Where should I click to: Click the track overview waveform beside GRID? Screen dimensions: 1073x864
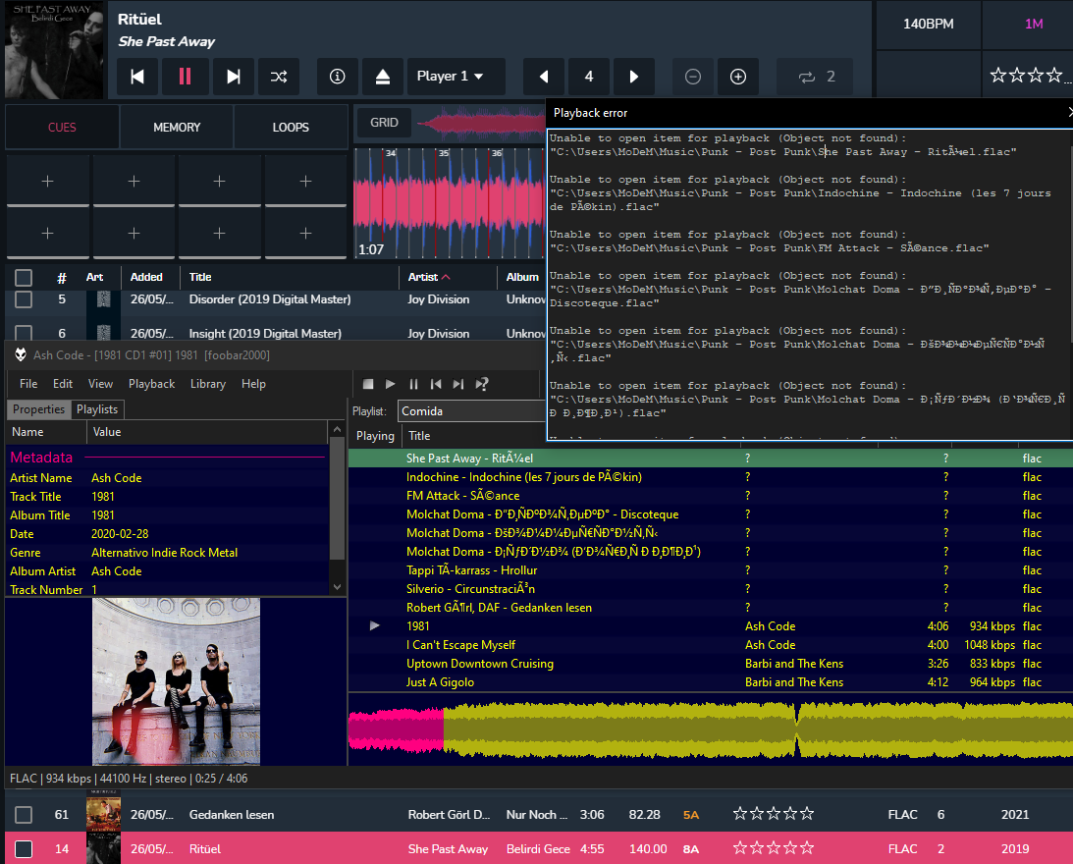tap(481, 124)
